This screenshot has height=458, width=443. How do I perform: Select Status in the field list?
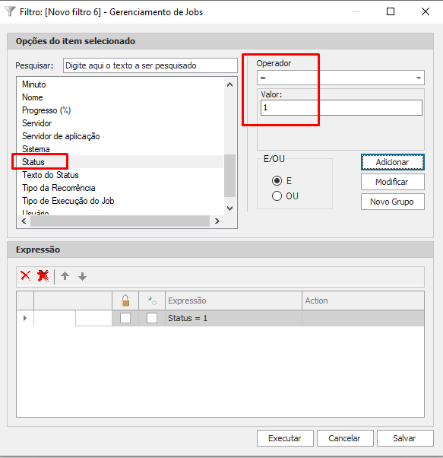[33, 162]
